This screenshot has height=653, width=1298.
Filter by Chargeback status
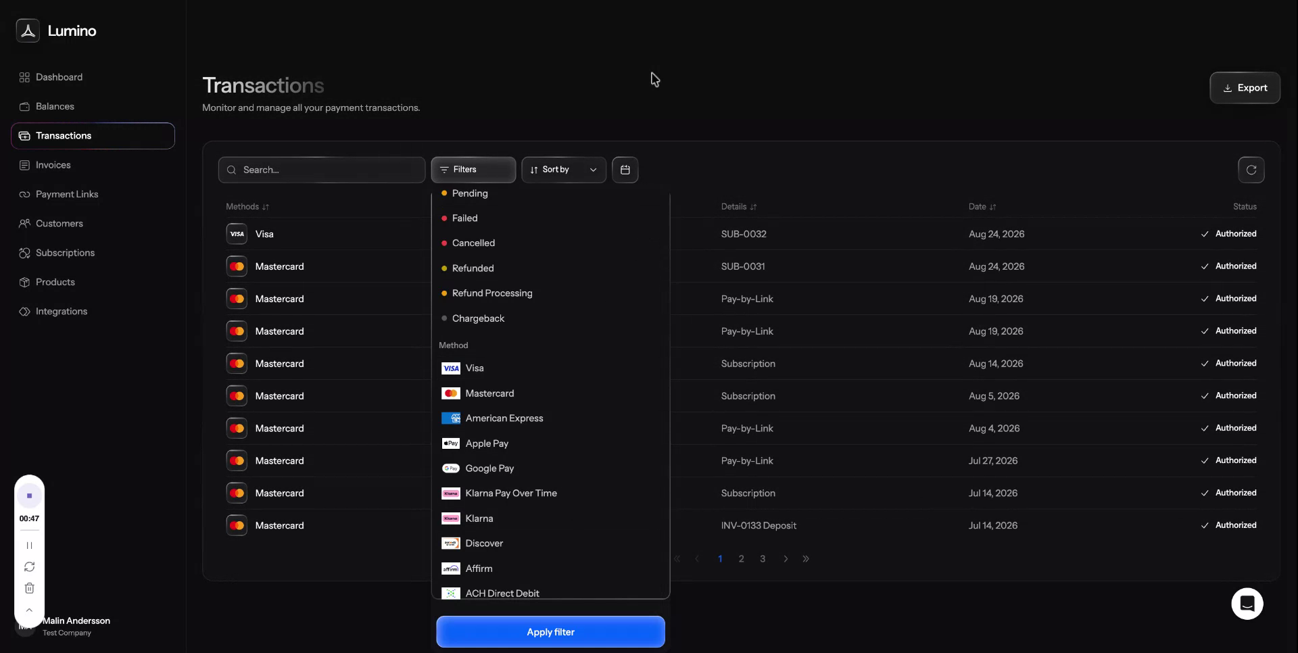pos(550,318)
